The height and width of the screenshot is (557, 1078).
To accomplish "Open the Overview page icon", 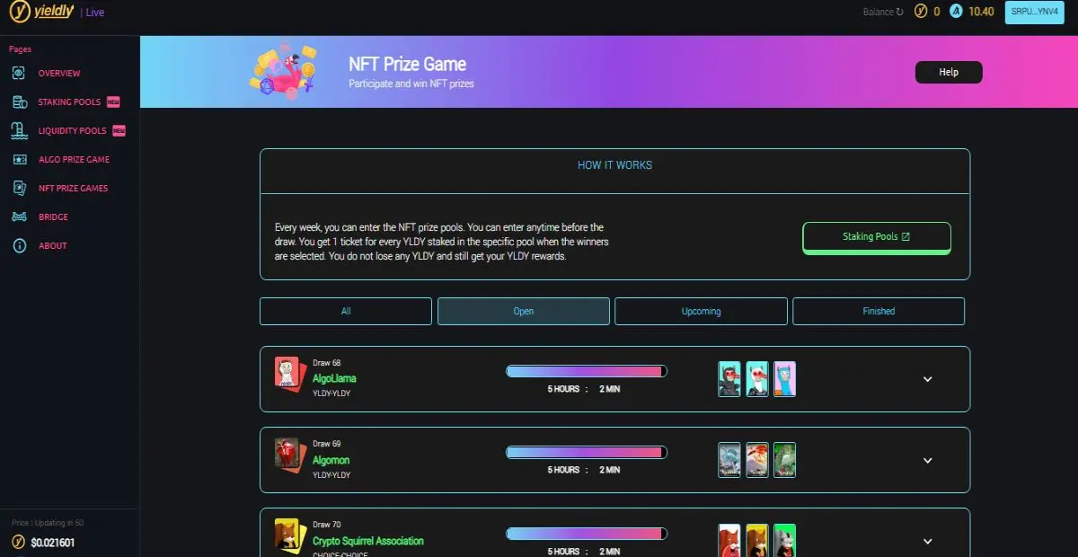I will 20,73.
